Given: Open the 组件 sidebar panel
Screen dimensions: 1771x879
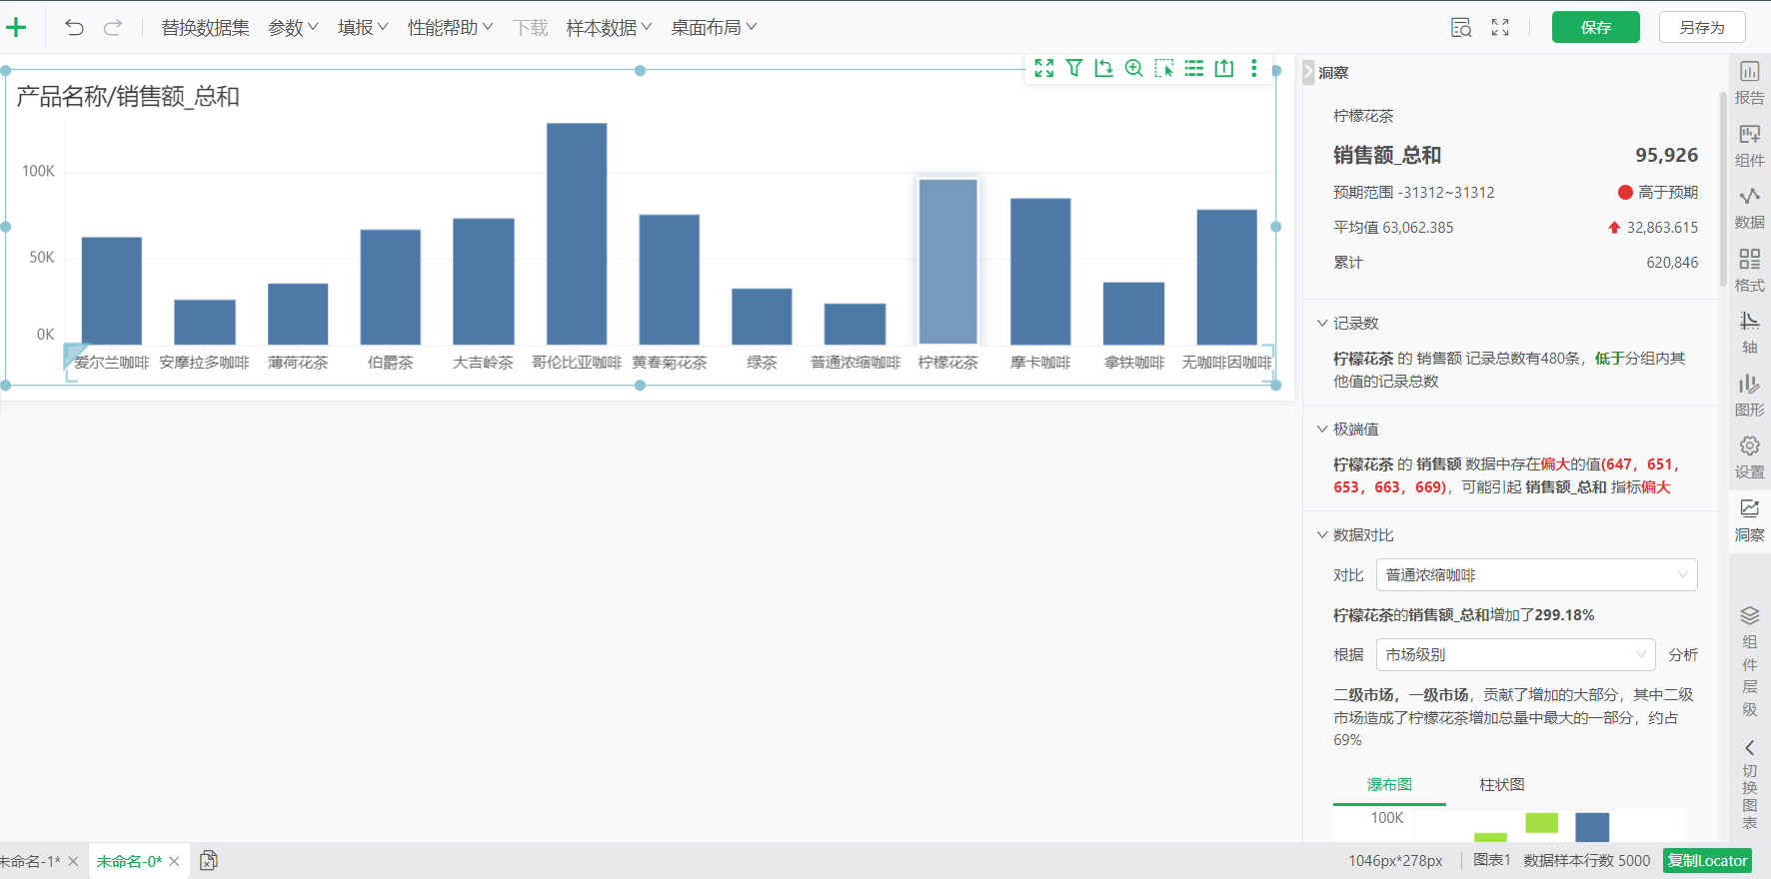Looking at the screenshot, I should pos(1750,146).
